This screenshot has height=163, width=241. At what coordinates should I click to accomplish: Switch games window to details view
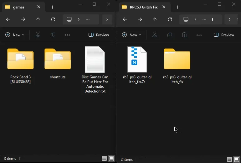tap(104, 158)
